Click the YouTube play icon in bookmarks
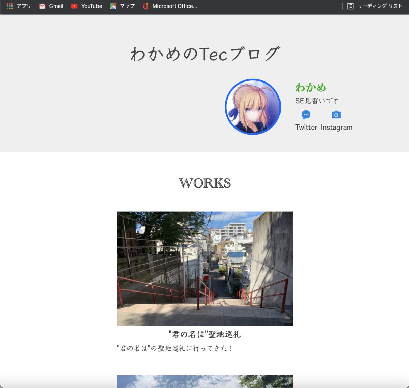 (x=74, y=6)
